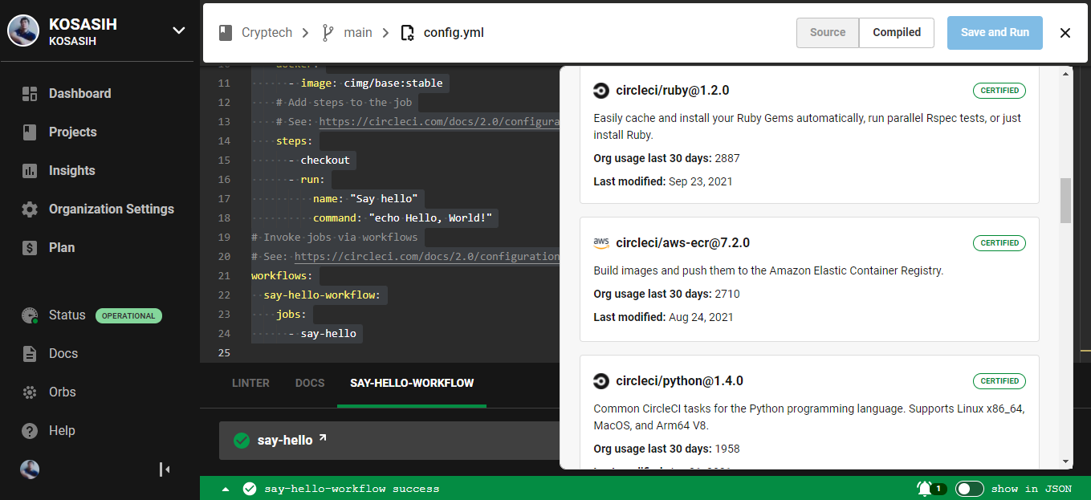This screenshot has width=1091, height=500.
Task: Switch to Compiled view
Action: coord(897,32)
